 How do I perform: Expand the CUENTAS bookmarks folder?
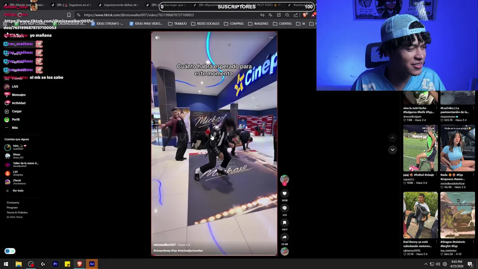click(x=282, y=24)
